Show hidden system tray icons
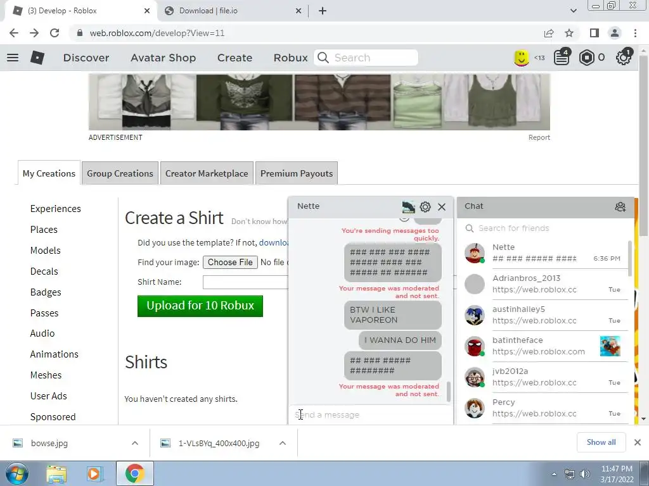Screen dimensions: 649x486 (x=554, y=474)
